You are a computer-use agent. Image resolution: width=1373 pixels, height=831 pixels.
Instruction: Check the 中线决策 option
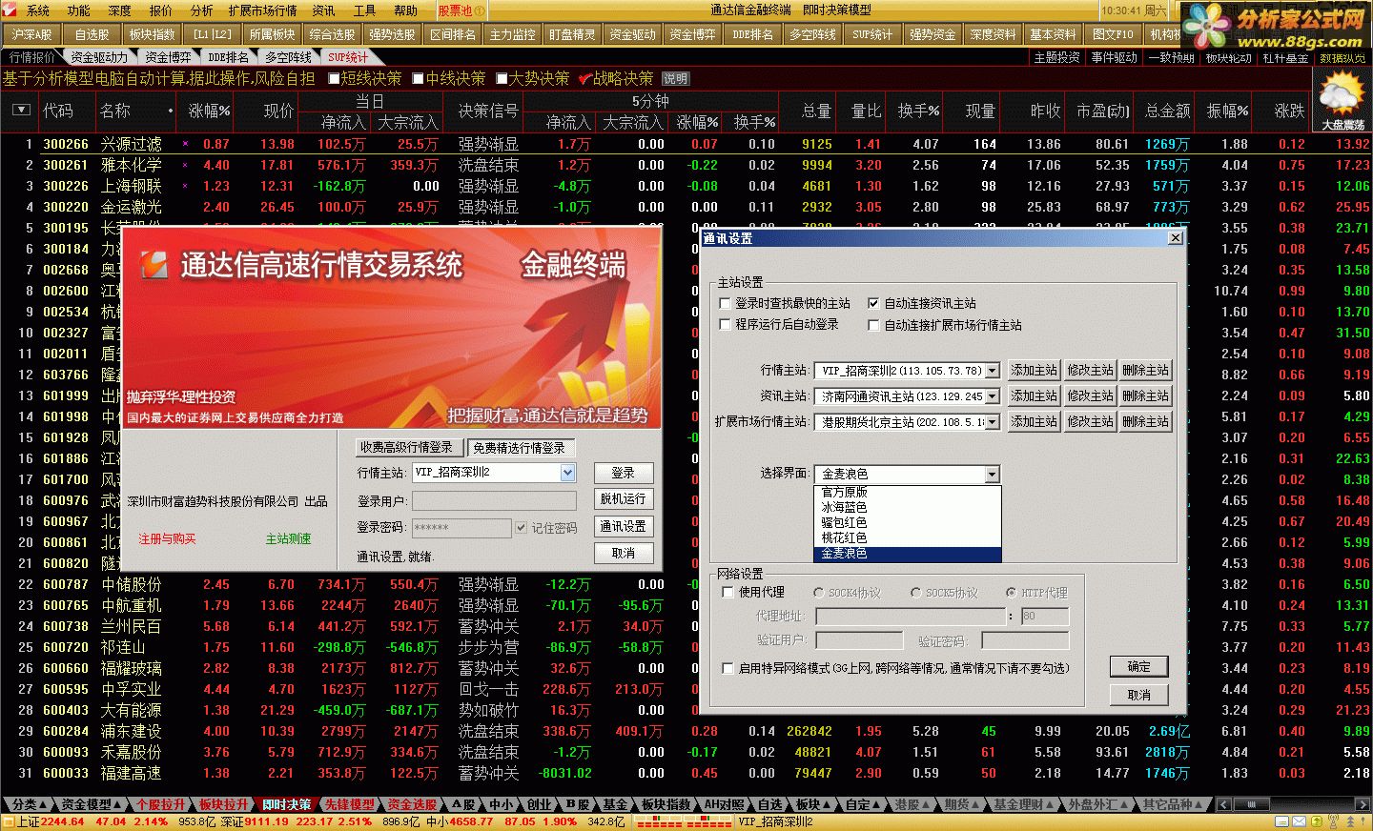point(418,78)
